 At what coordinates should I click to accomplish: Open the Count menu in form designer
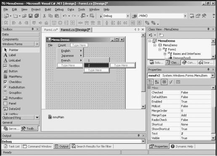(x=62, y=45)
